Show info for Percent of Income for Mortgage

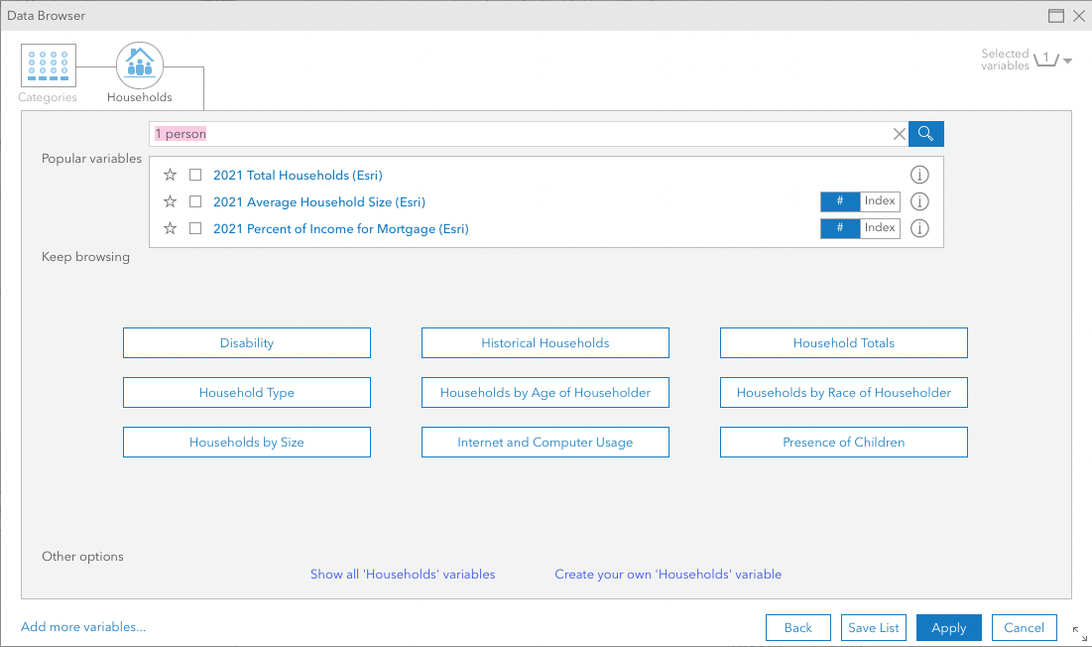click(920, 227)
